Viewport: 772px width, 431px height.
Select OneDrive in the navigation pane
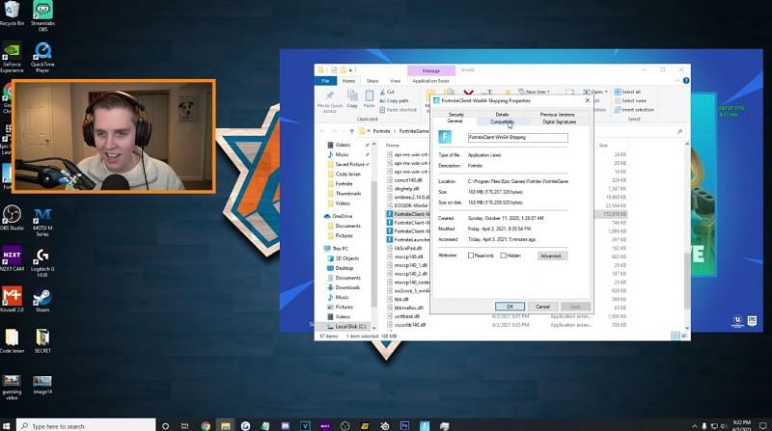click(339, 217)
